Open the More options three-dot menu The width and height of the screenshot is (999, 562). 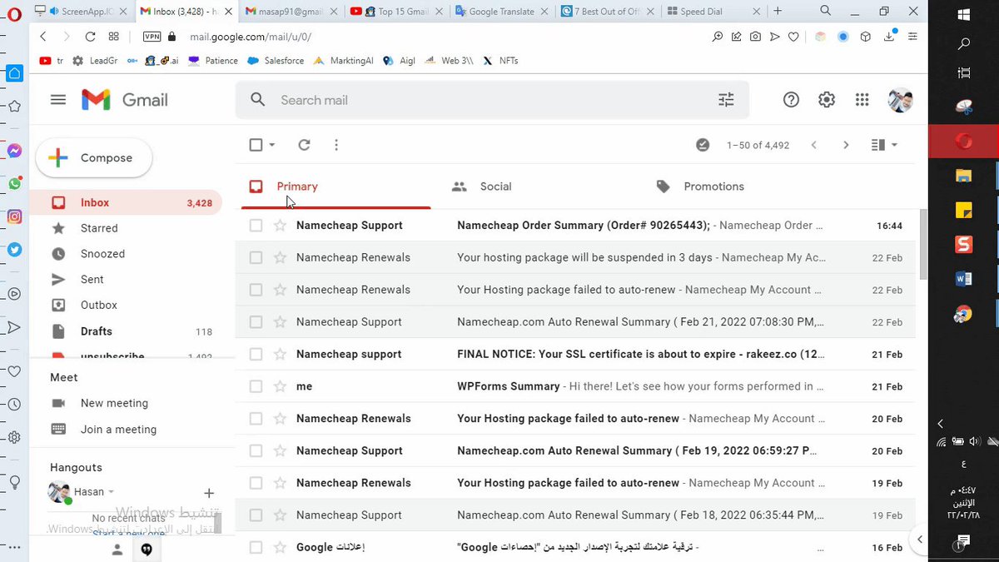click(336, 145)
